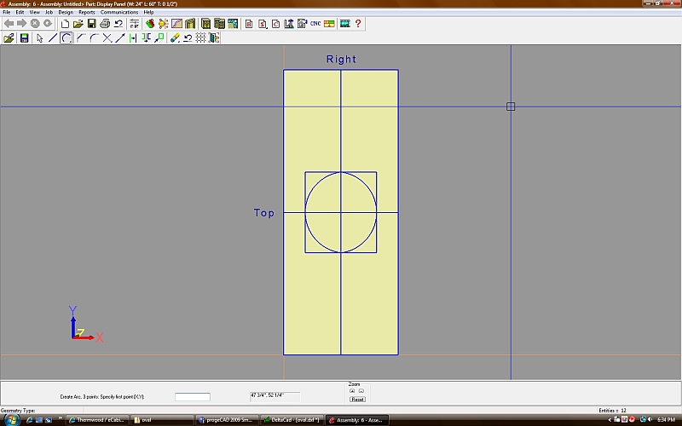Click the circle in the drawing
The image size is (682, 426).
click(315, 184)
